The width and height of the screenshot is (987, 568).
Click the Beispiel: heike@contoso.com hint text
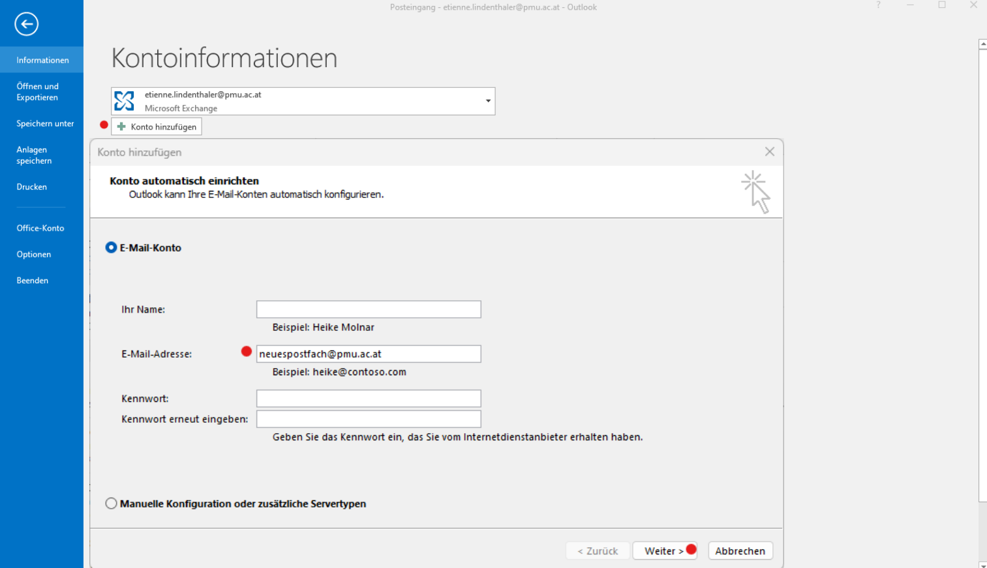(x=339, y=372)
